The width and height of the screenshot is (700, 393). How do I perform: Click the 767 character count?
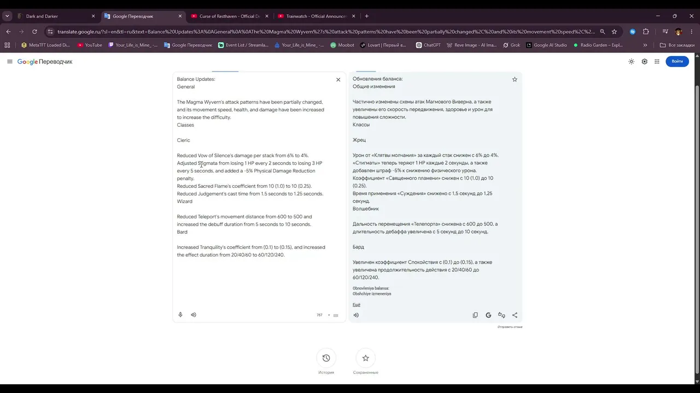[x=319, y=315]
